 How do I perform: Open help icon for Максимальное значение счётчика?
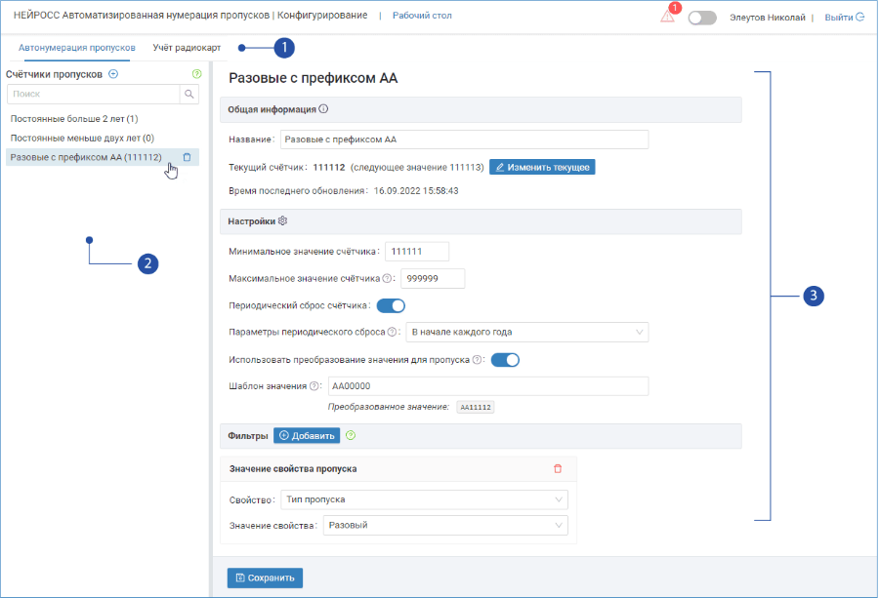coord(387,278)
